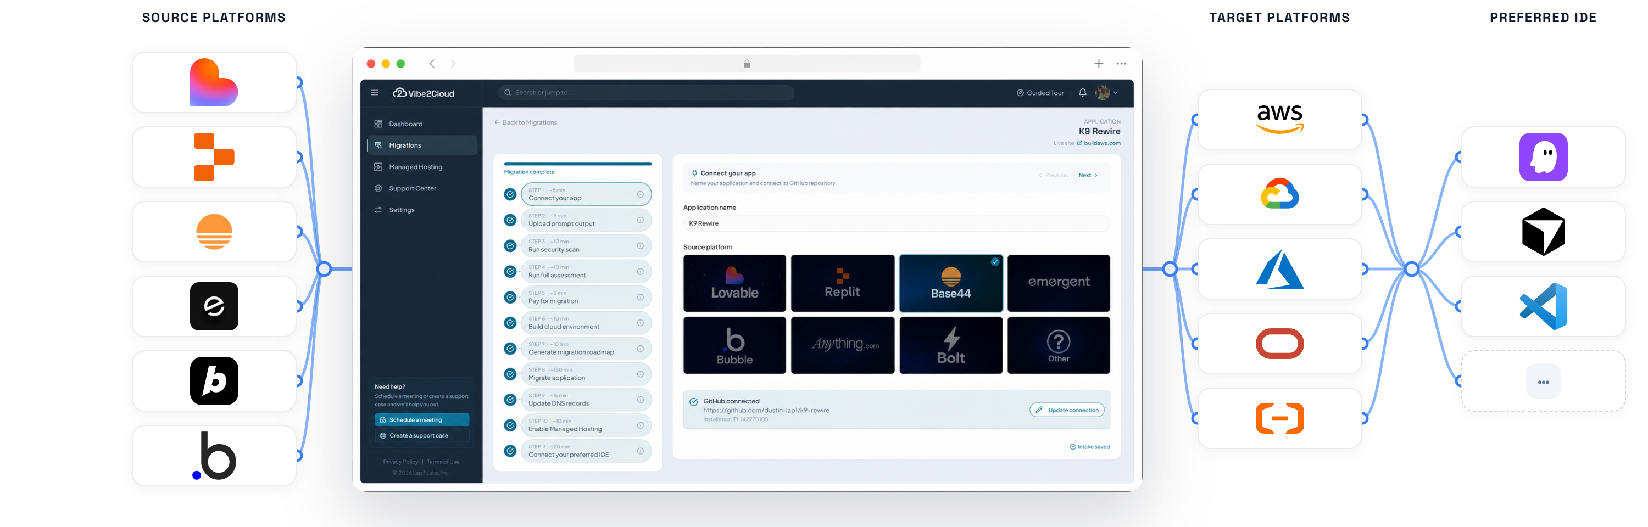Open Support Center in the sidebar
Image resolution: width=1648 pixels, height=527 pixels.
point(422,189)
